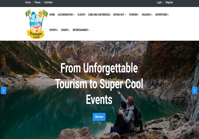Open Activities in the top bar
Viewport: 199px width, 139px height.
coord(48,2)
